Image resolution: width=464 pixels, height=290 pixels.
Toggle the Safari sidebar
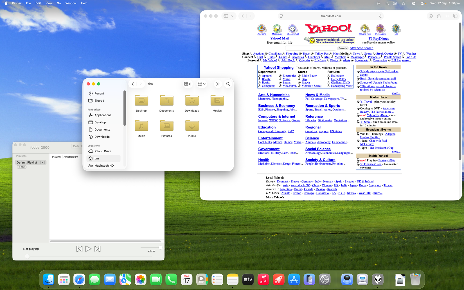(x=226, y=16)
